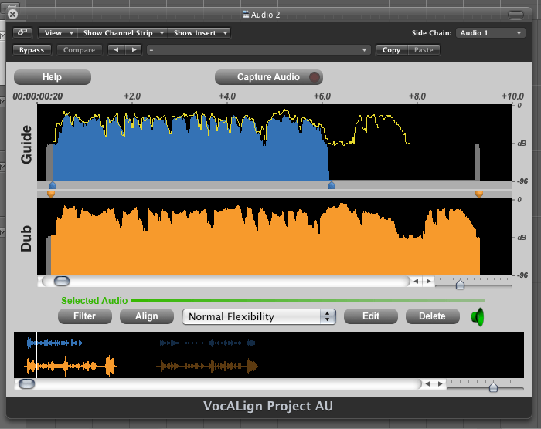Click the Delete button

point(432,316)
